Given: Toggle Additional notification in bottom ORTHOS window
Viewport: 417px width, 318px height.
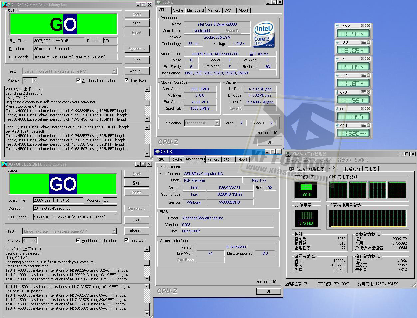Looking at the screenshot, I should 78,240.
